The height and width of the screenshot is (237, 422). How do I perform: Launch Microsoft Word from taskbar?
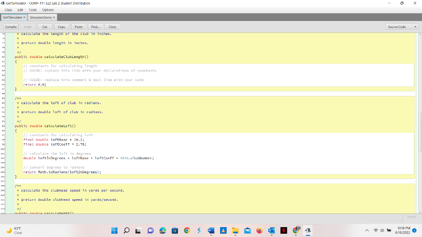click(211, 230)
